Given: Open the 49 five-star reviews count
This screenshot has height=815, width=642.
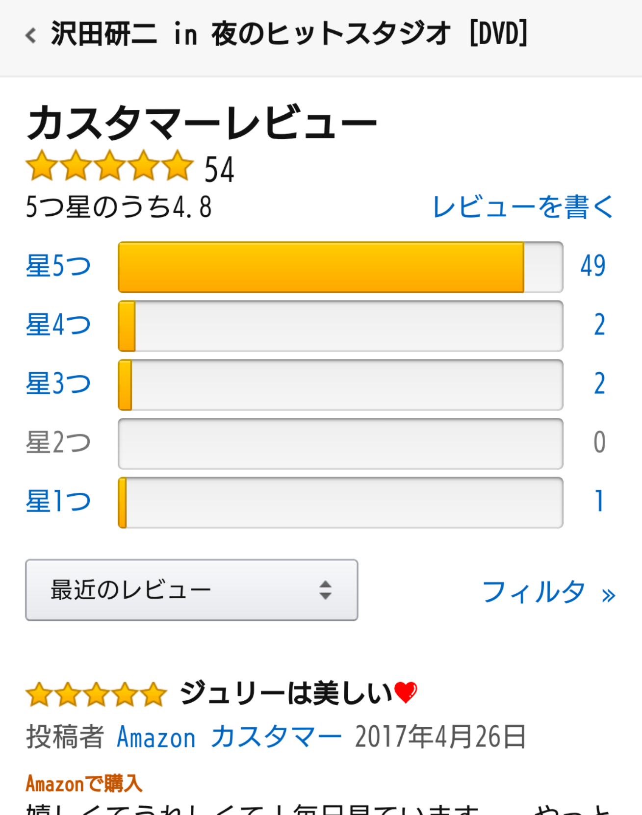Looking at the screenshot, I should pos(593,266).
